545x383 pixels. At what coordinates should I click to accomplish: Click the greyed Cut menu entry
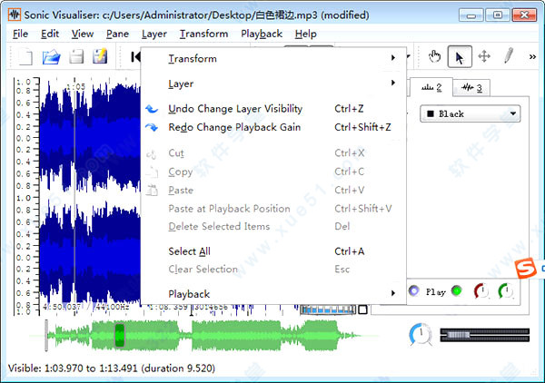coord(273,152)
